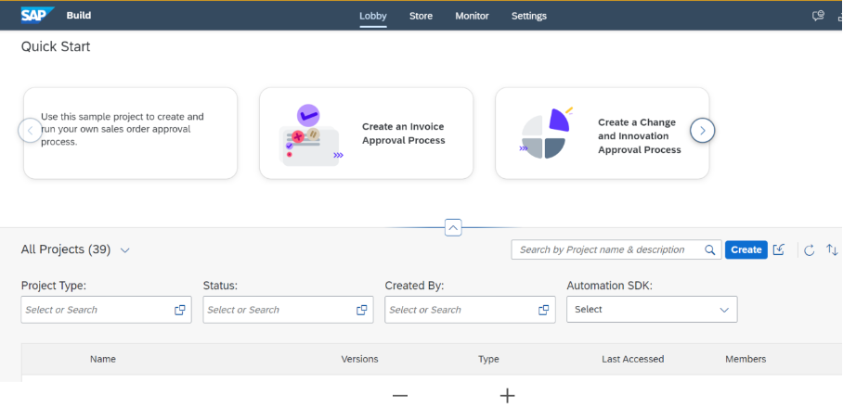Switch to the Store tab

421,16
